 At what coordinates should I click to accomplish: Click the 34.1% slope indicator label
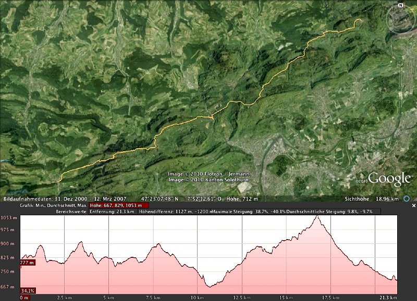pos(28,291)
